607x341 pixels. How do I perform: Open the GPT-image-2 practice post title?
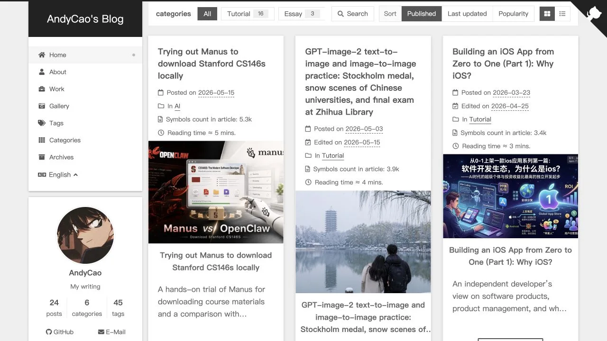click(x=360, y=82)
